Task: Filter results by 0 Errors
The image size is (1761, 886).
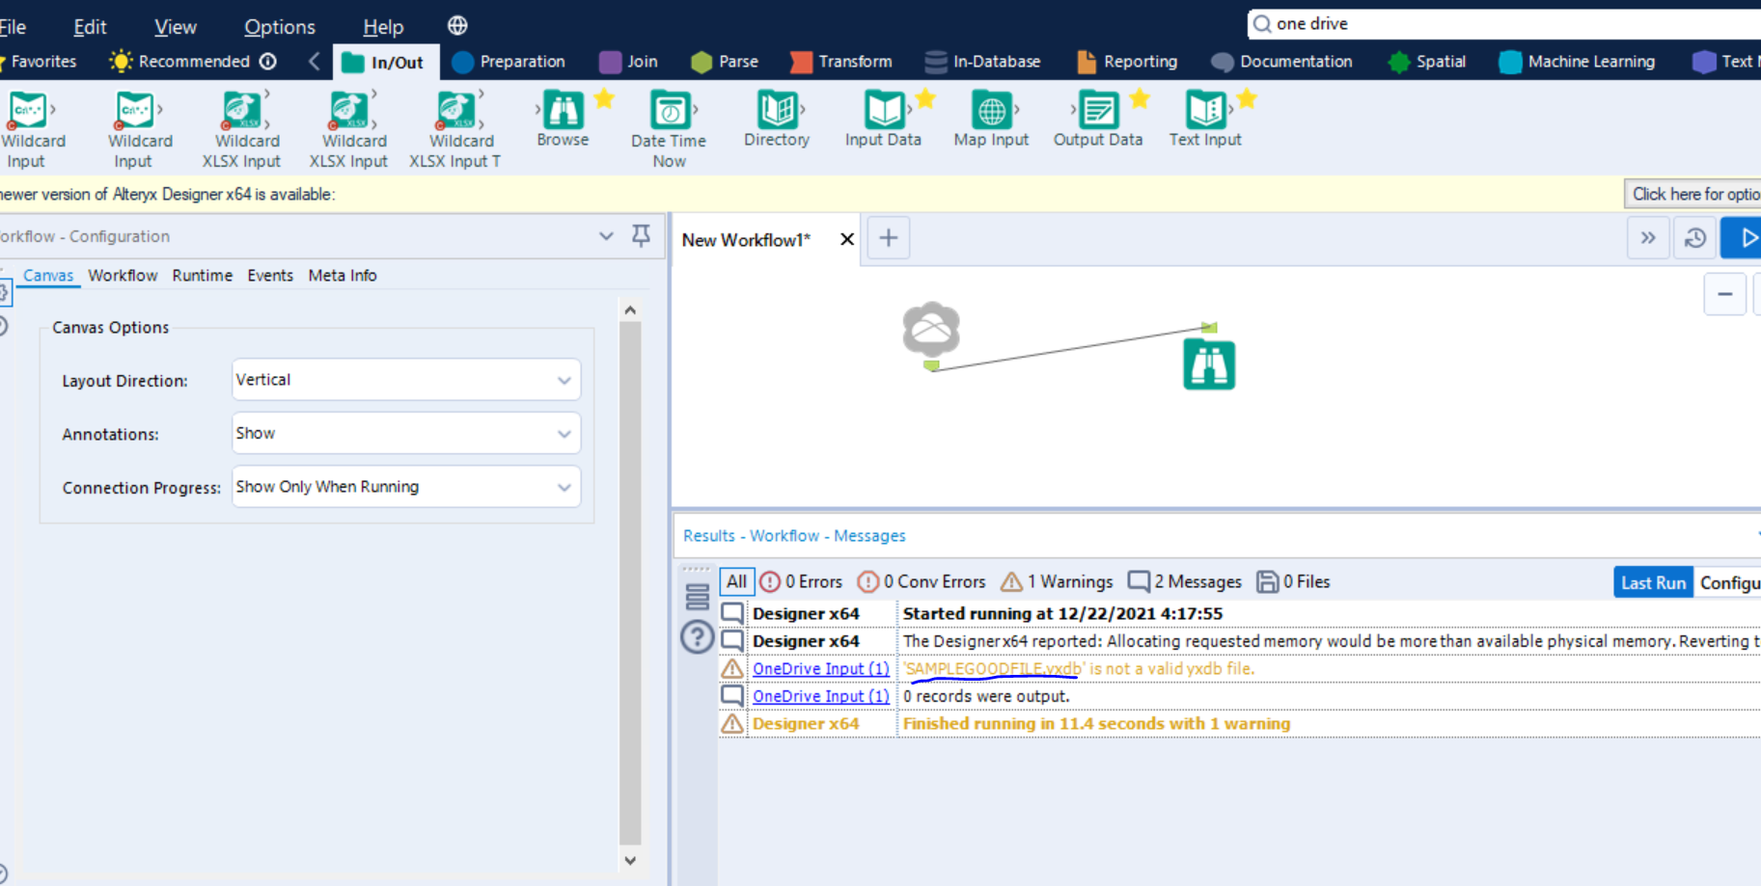Action: [x=801, y=581]
